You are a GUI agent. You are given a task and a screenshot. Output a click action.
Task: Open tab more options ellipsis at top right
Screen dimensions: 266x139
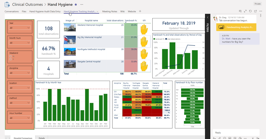coord(261,11)
